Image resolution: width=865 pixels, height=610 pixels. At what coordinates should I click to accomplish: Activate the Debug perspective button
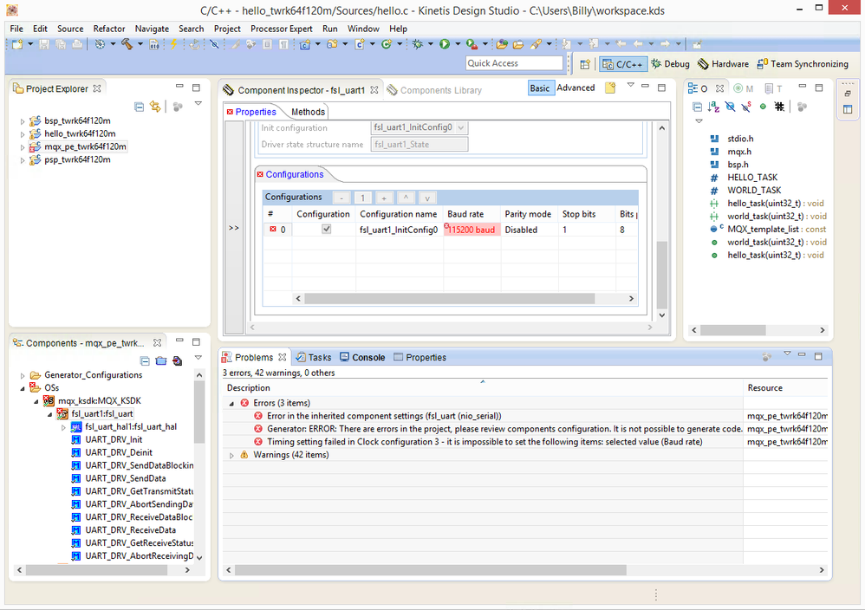point(671,64)
